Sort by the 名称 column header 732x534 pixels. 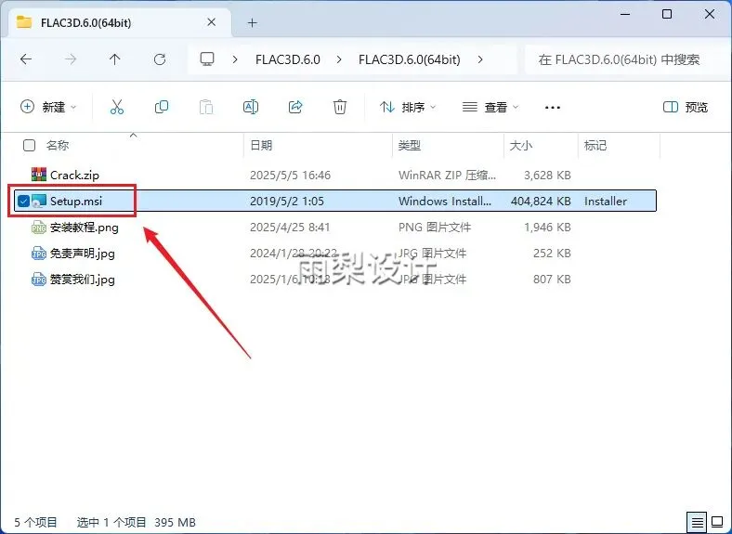[x=58, y=145]
